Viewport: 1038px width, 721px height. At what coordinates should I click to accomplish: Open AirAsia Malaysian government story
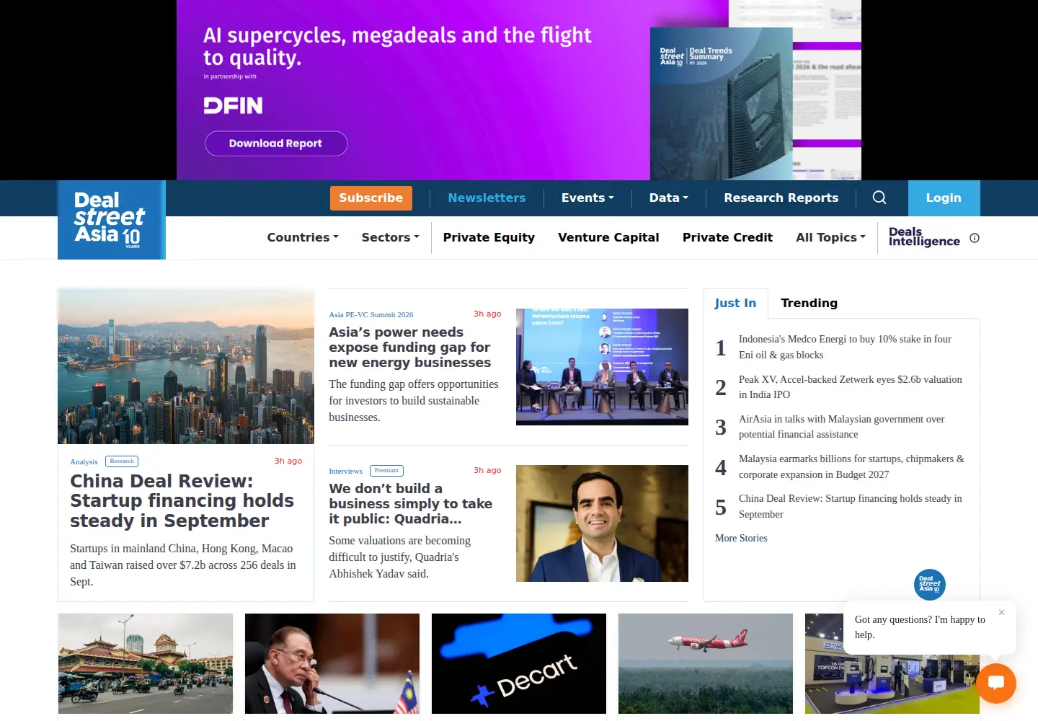842,427
